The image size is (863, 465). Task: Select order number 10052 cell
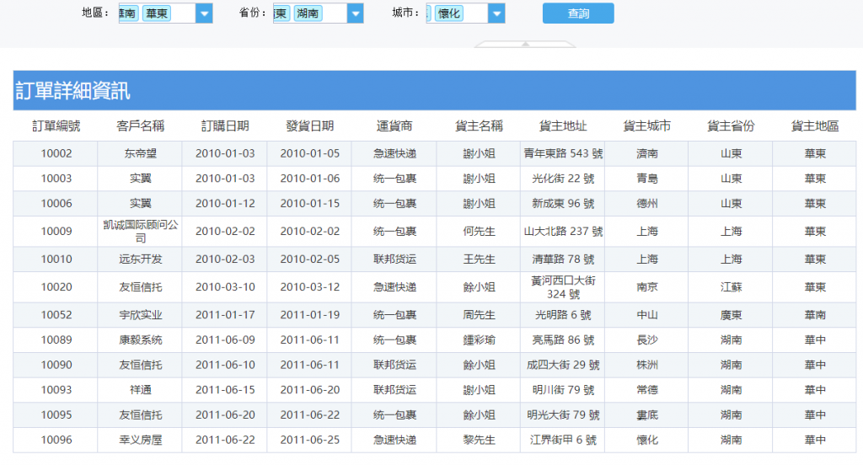(56, 315)
